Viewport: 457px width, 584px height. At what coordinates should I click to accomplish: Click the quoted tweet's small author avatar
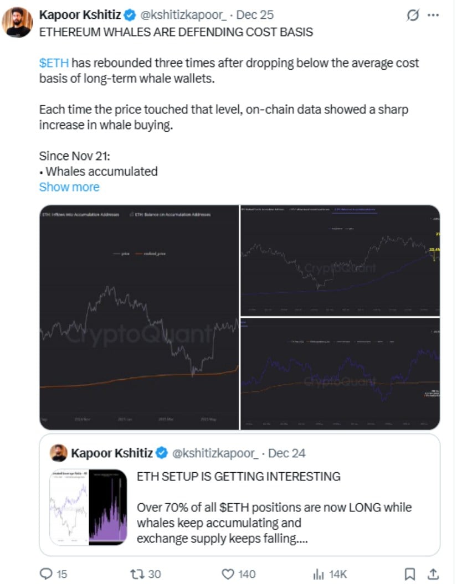pyautogui.click(x=58, y=453)
